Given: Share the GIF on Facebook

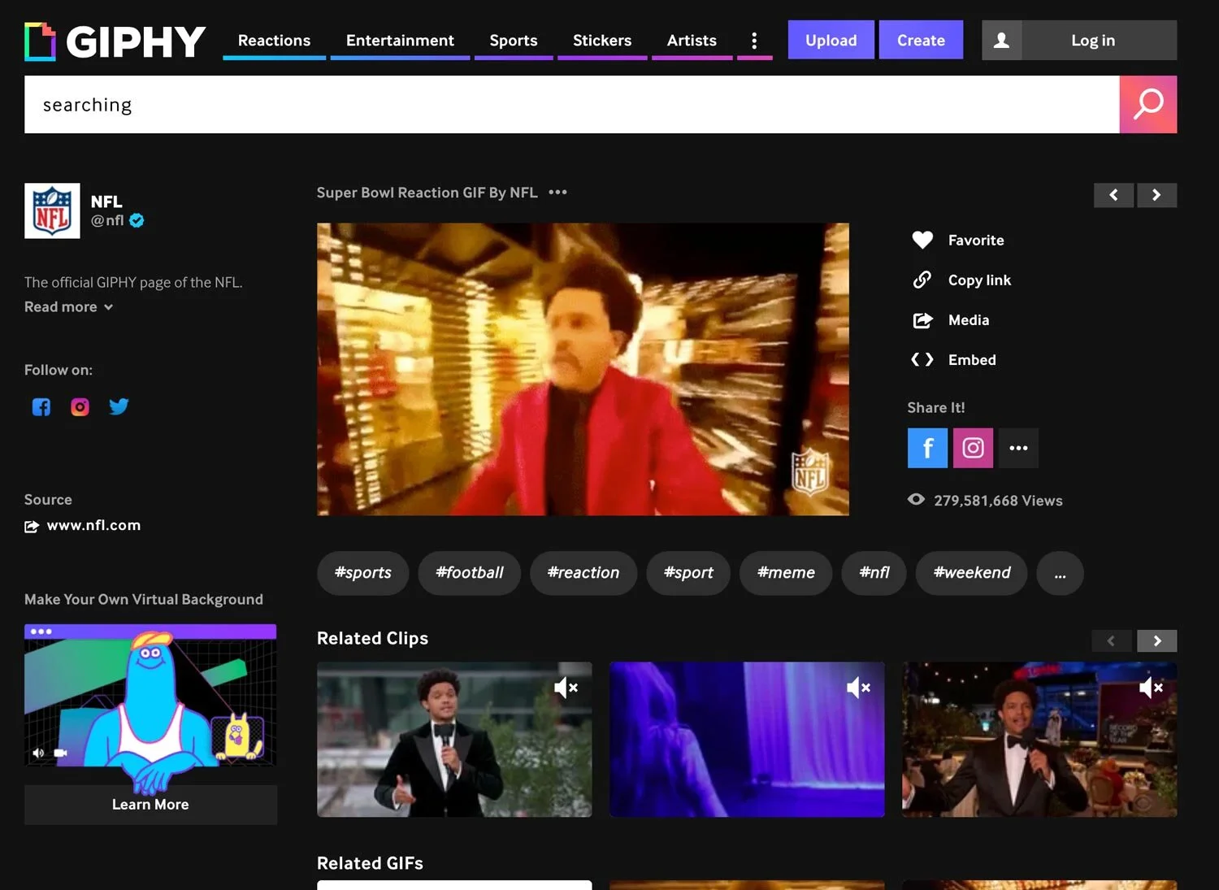Looking at the screenshot, I should [x=926, y=448].
